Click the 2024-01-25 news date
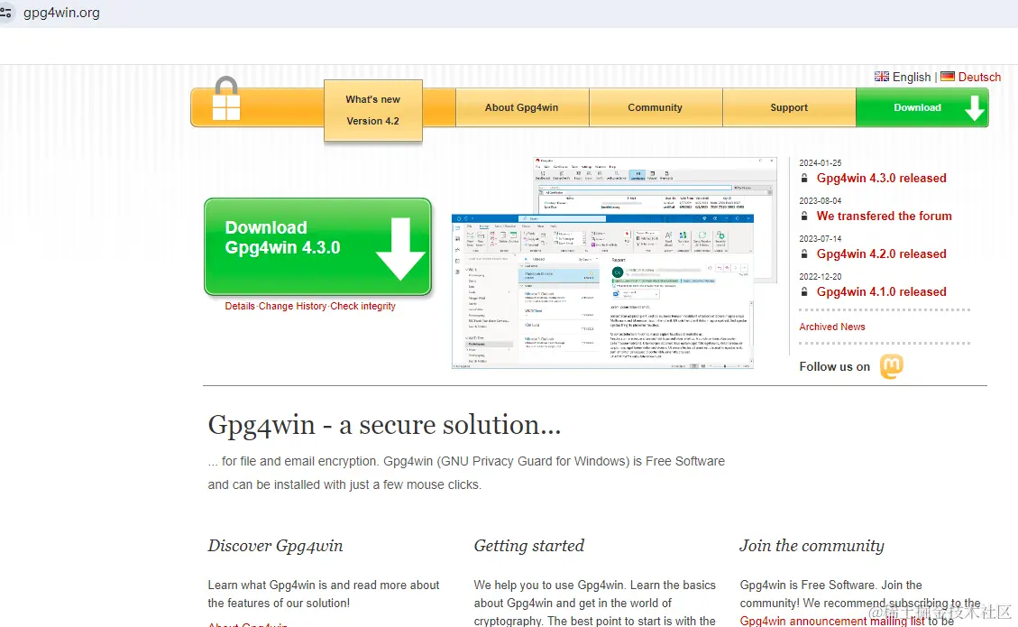The height and width of the screenshot is (627, 1018). 820,163
